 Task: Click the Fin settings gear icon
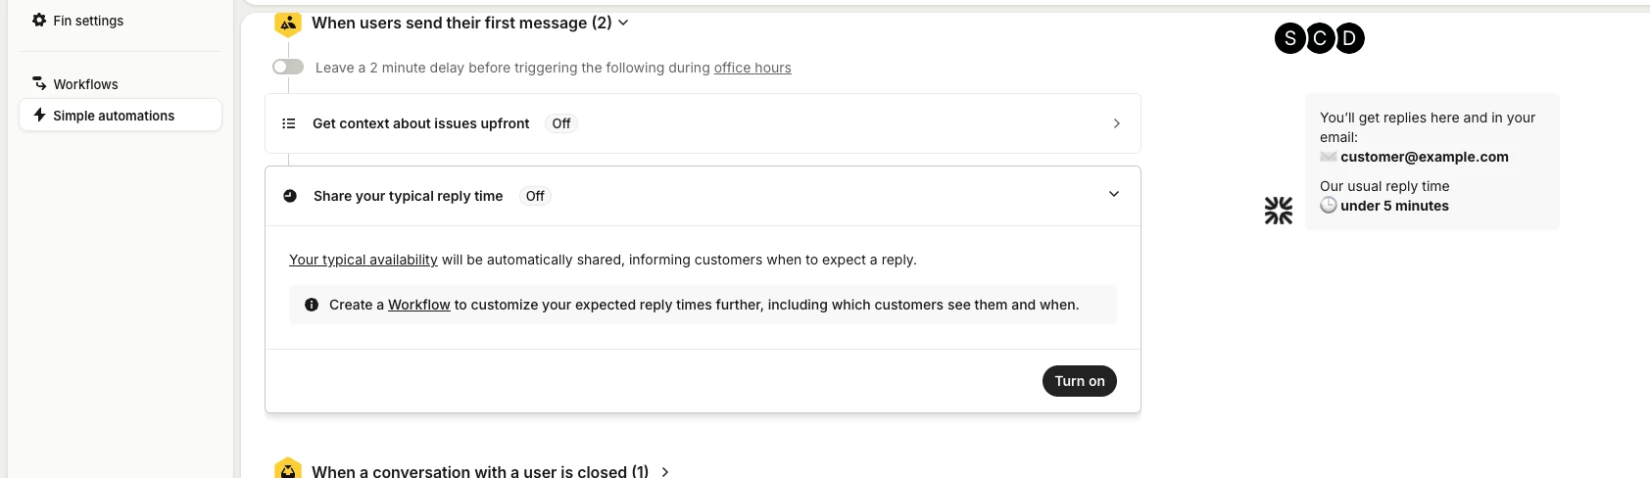[x=39, y=20]
